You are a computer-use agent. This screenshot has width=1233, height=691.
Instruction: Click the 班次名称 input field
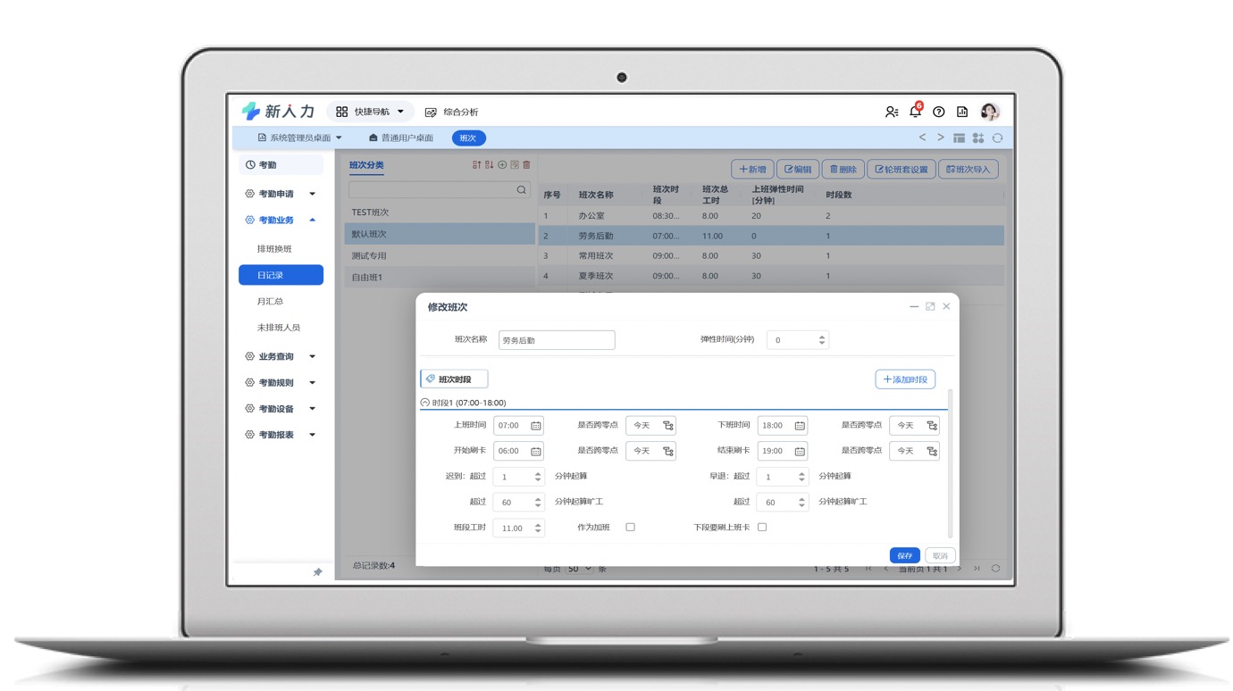[x=556, y=340]
